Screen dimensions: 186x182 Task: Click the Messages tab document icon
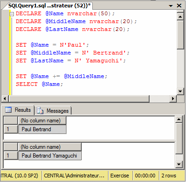(x=40, y=110)
